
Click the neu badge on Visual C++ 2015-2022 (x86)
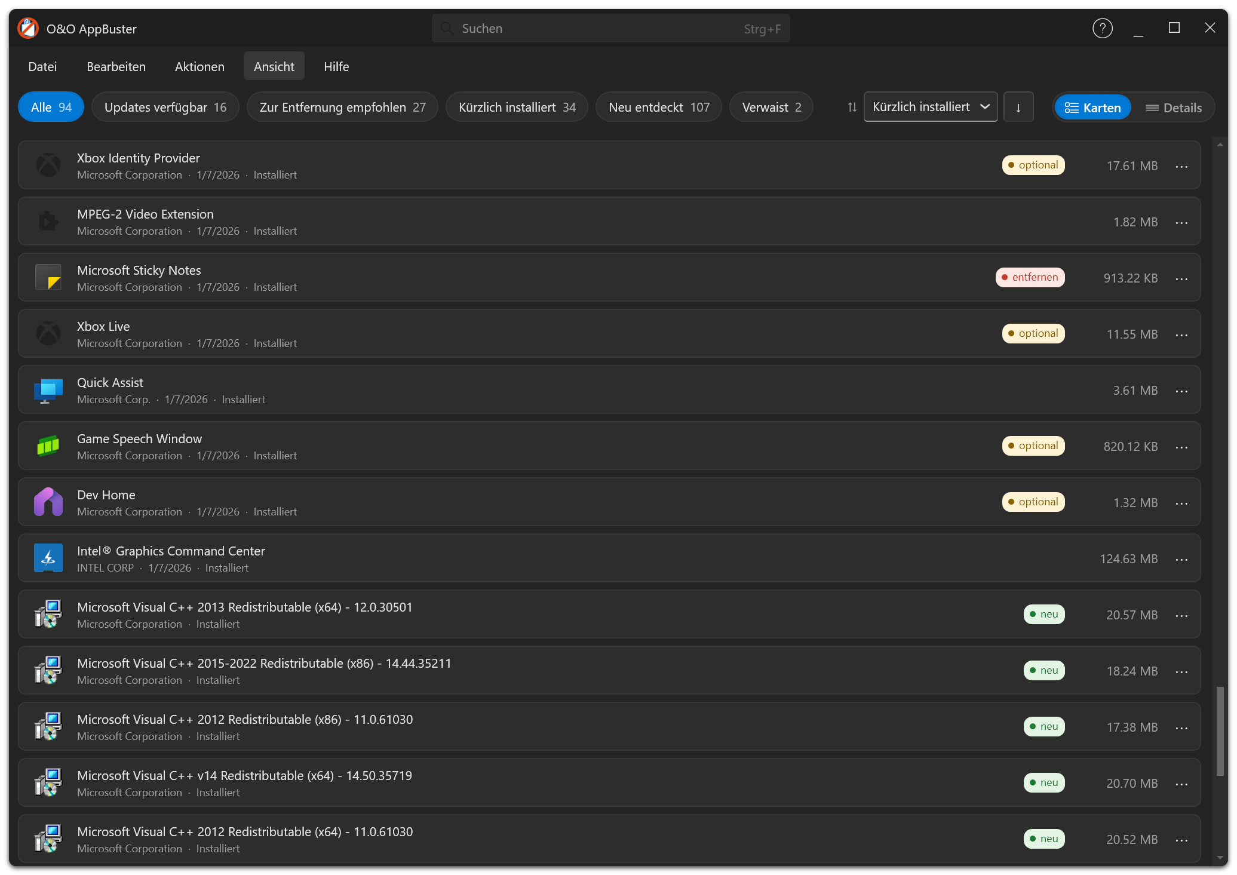click(x=1044, y=670)
